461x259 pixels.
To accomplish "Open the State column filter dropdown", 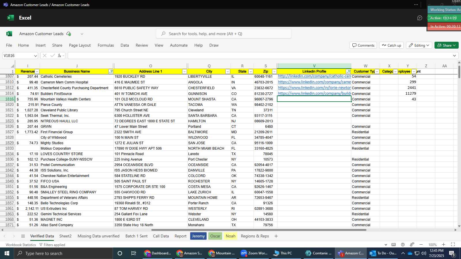I will pos(251,72).
